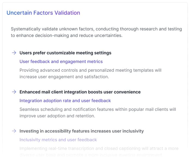Screen dimensions: 190x163
Task: Click the line 'Implementing real-time transcription and closed captioning'
Action: point(99,148)
